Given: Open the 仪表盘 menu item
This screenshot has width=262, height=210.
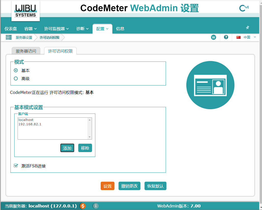Looking at the screenshot, I should 11,29.
